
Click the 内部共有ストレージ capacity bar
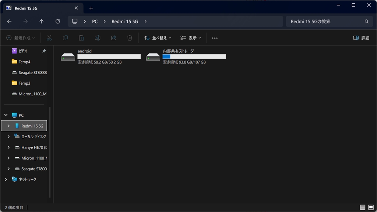click(194, 56)
